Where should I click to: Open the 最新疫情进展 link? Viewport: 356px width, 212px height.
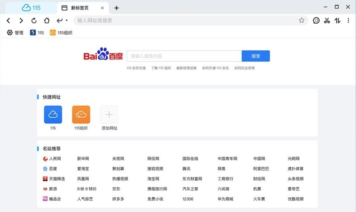(x=186, y=68)
